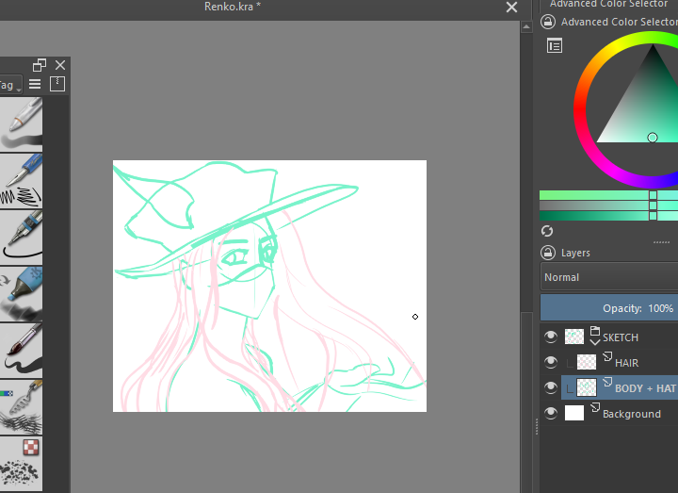Select the palette knife texture brush
The height and width of the screenshot is (493, 678).
click(x=21, y=407)
